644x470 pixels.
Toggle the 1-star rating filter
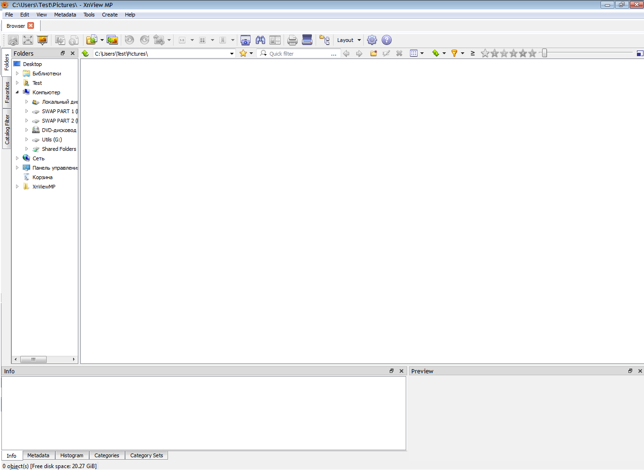tap(494, 53)
